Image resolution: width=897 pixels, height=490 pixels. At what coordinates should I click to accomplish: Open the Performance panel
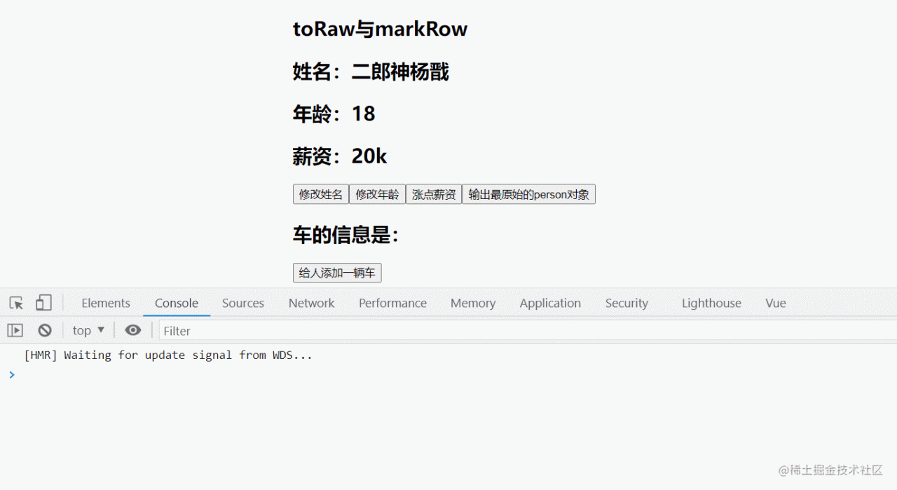click(x=392, y=303)
